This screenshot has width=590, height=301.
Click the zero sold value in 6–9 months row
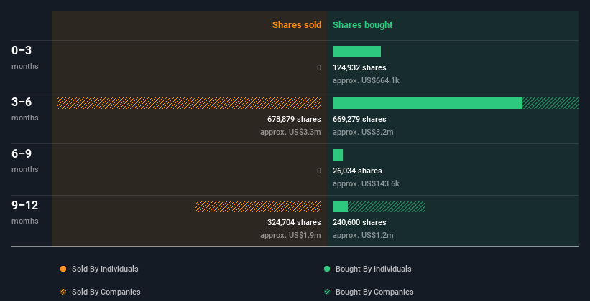319,171
